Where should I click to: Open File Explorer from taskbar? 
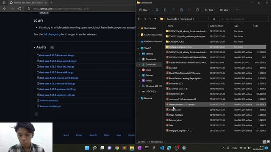[132, 148]
